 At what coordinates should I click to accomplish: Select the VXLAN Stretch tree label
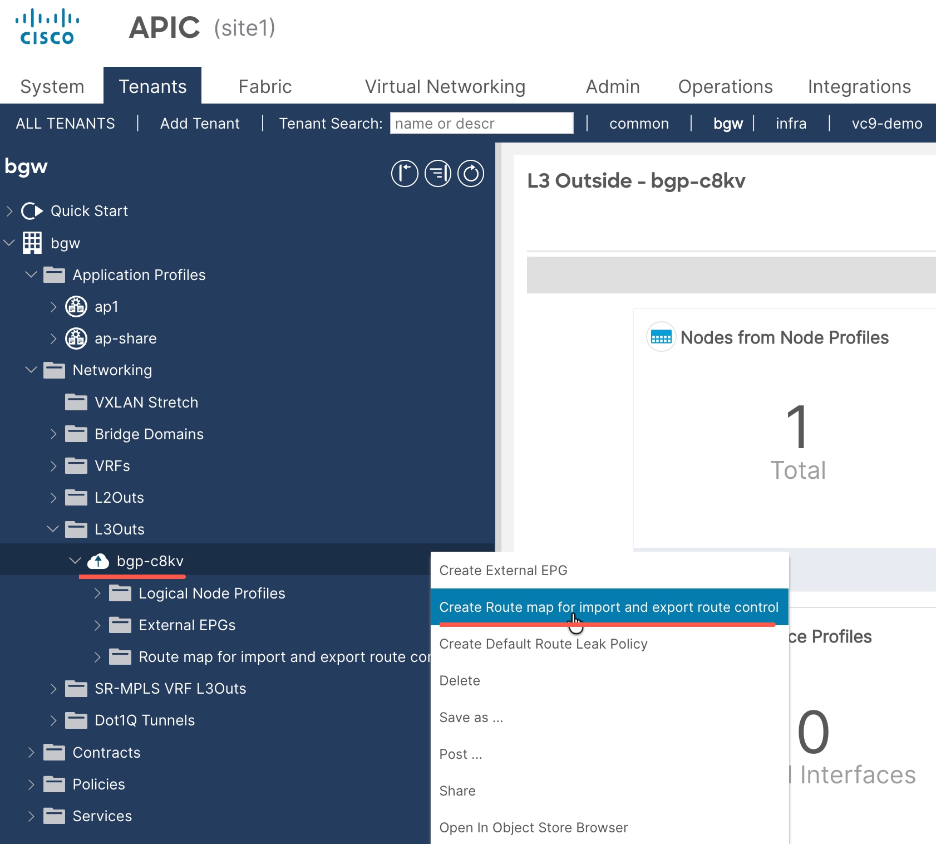(146, 402)
